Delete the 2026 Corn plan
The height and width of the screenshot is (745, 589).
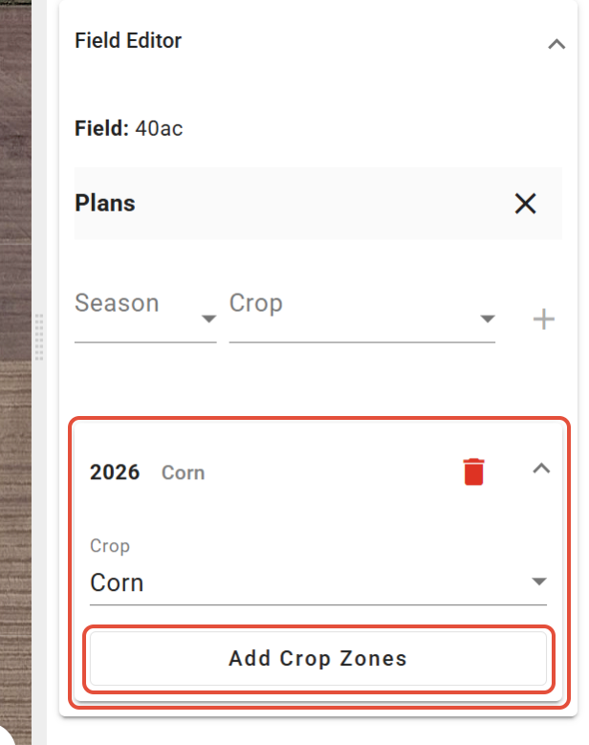(x=473, y=471)
